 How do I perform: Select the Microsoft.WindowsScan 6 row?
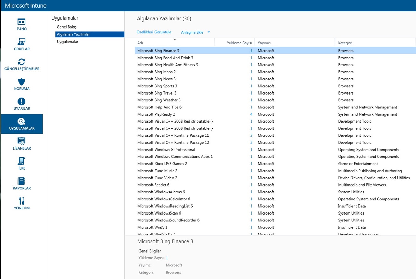click(275, 213)
